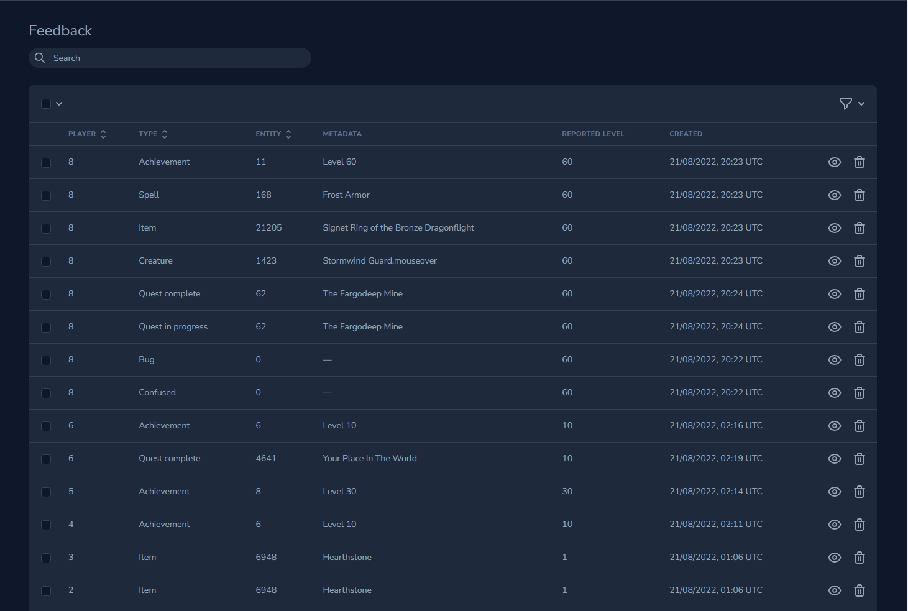Click the magnifier icon in the search bar
Screen dimensions: 908x611
coord(40,58)
